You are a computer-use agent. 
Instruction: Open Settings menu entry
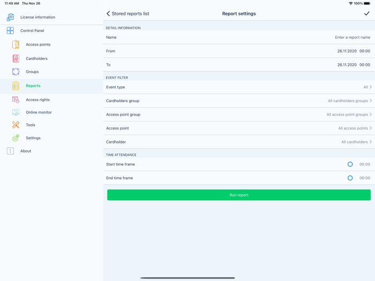point(33,138)
